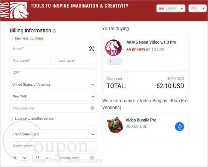Image resolution: width=208 pixels, height=167 pixels.
Task: Tick License to another person checkbox
Action: 11,119
